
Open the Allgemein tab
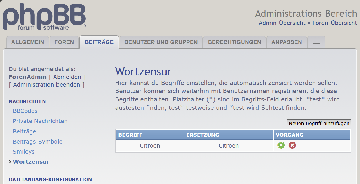[x=28, y=42]
